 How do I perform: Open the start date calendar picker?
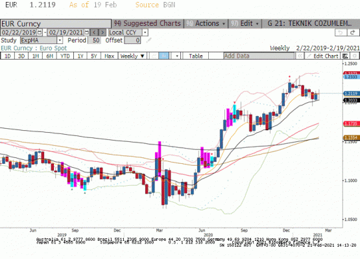click(40, 32)
